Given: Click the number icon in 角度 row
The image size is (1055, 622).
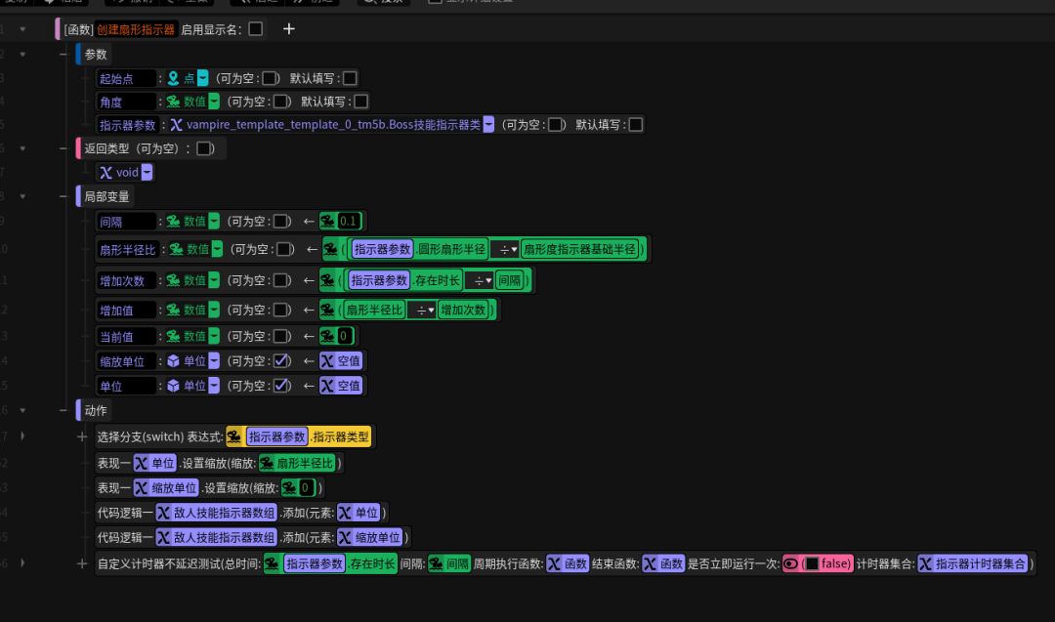Looking at the screenshot, I should pos(174,102).
